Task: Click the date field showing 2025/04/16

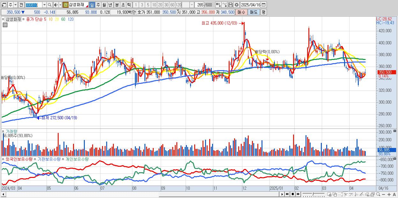Action: tap(250, 5)
